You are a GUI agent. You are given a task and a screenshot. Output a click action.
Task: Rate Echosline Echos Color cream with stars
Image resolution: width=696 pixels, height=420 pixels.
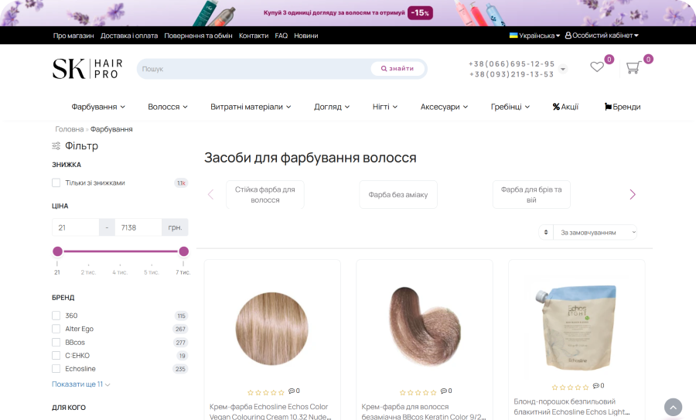[x=265, y=392]
